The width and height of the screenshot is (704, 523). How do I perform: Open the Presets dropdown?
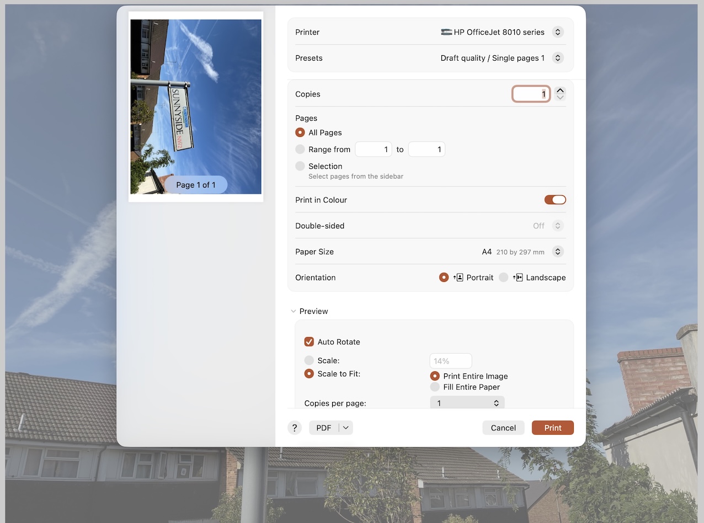[558, 58]
